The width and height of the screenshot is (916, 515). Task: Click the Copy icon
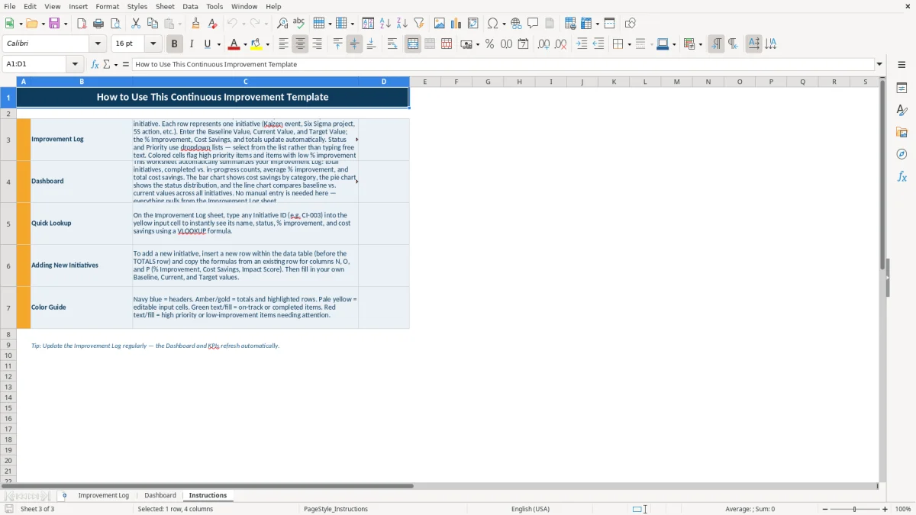tap(153, 24)
